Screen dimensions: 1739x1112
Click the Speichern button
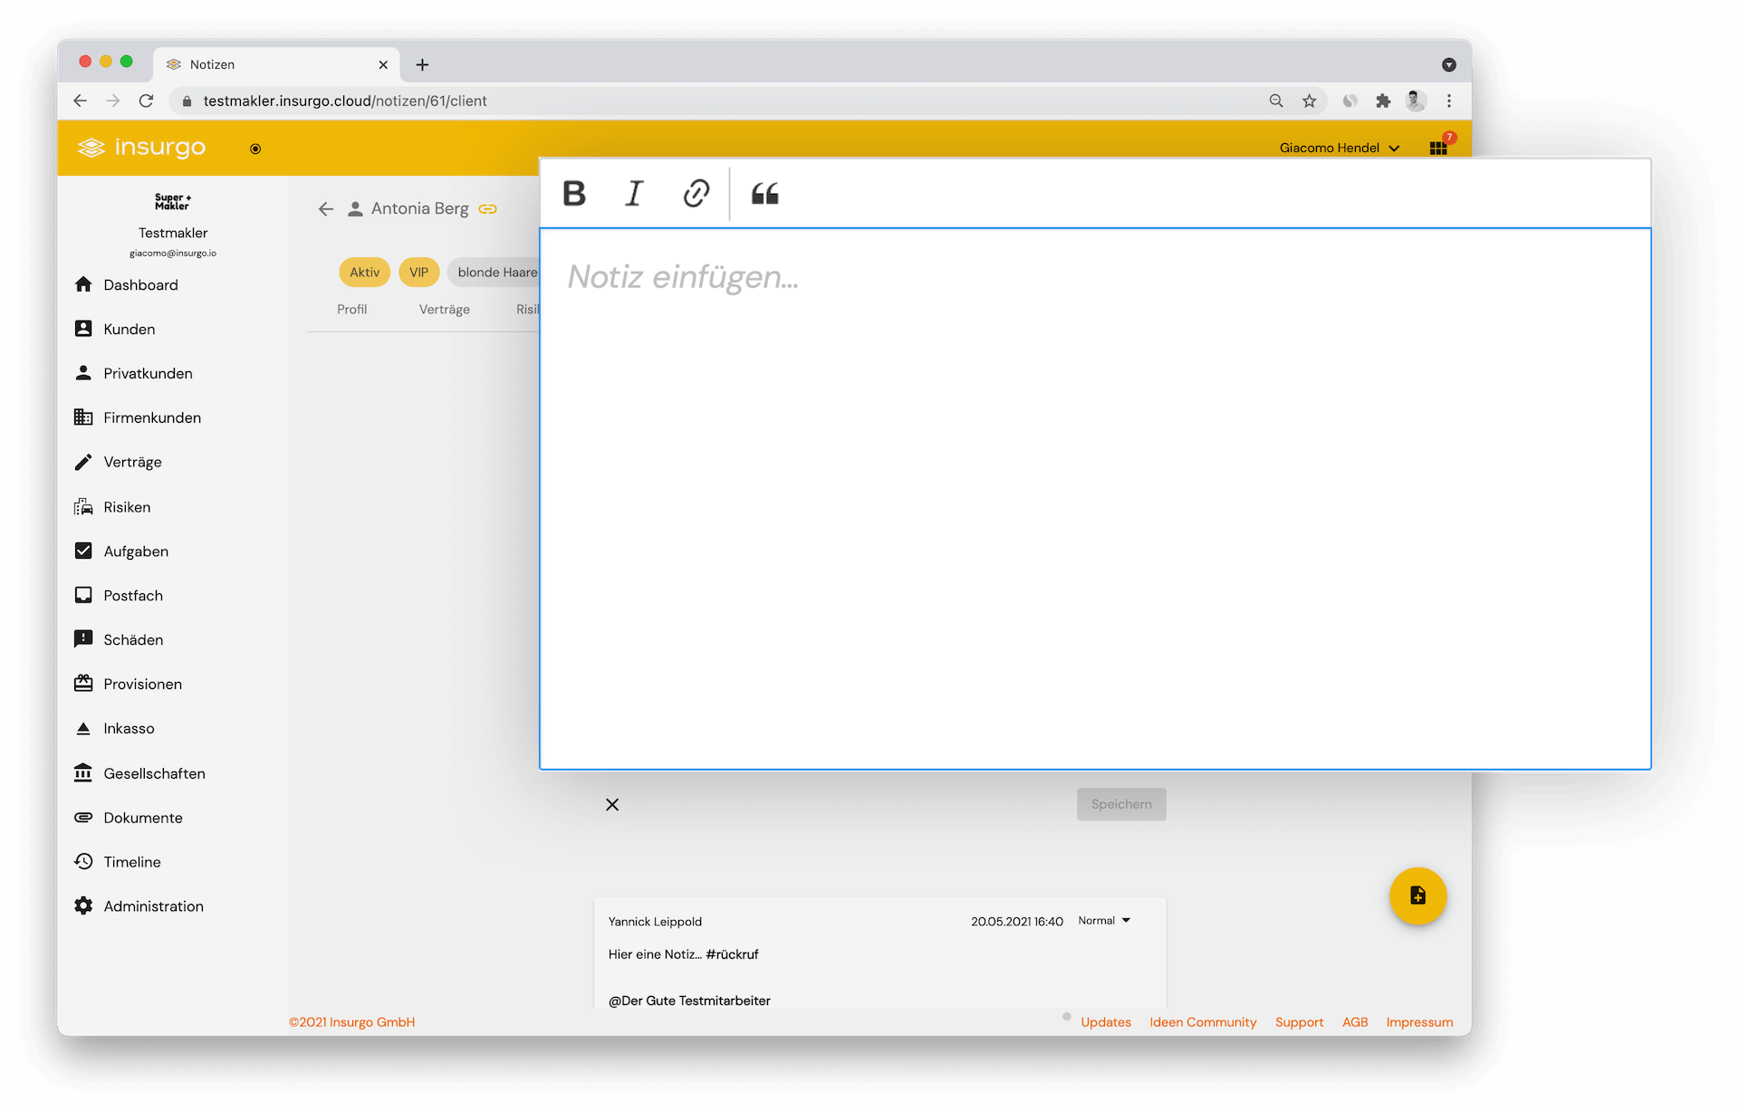1121,804
